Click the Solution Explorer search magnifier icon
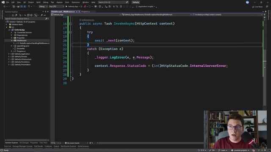This screenshot has width=271, height=152. point(46,19)
